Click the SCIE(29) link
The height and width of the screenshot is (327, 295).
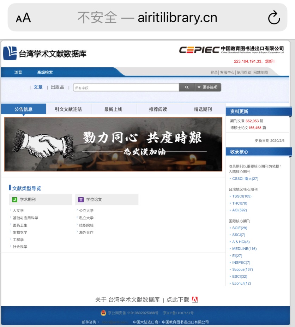pos(240,228)
